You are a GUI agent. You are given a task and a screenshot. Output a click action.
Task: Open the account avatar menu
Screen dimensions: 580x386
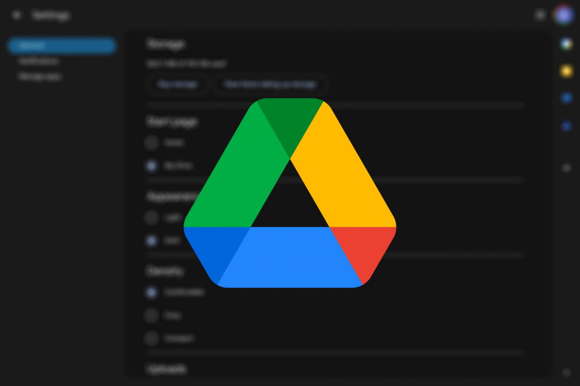pos(564,15)
